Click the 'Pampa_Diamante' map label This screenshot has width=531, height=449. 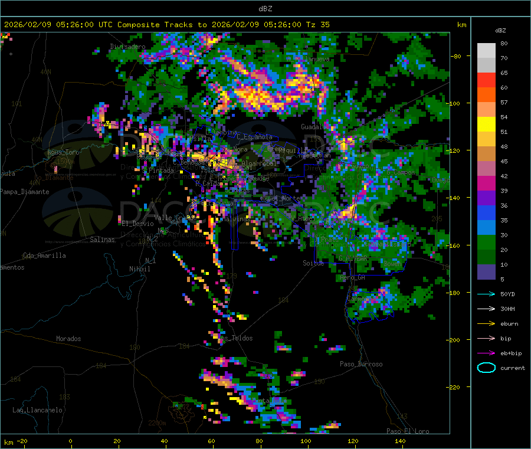(25, 192)
